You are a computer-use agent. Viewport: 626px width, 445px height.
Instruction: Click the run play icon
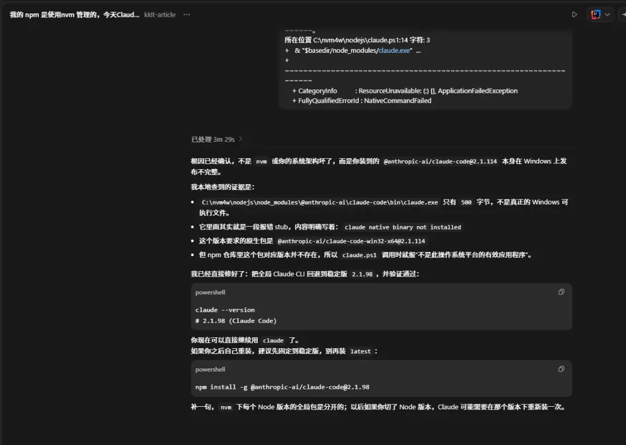[574, 14]
